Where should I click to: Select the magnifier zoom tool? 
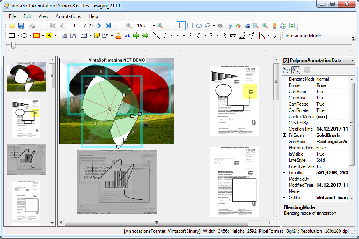265,26
